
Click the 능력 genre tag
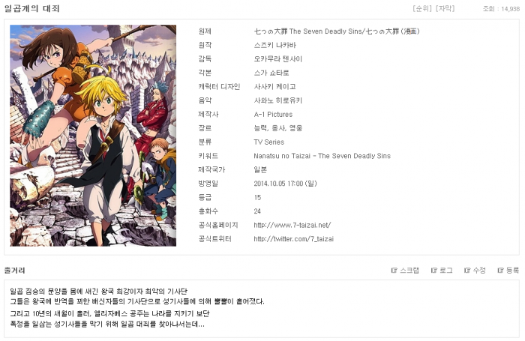point(260,128)
